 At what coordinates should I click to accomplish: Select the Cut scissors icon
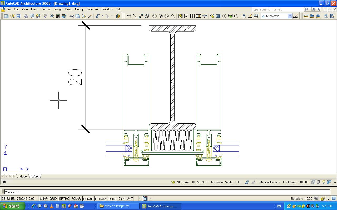[72, 16]
